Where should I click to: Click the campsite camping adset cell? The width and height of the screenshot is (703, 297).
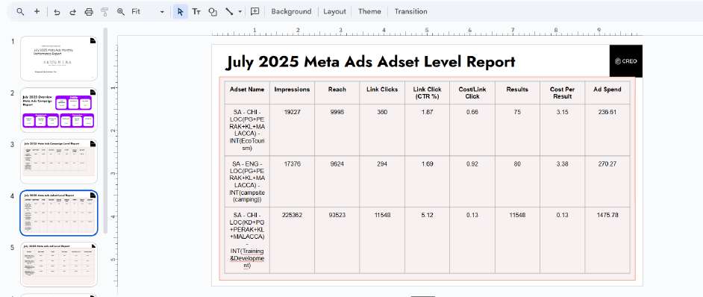pyautogui.click(x=247, y=181)
